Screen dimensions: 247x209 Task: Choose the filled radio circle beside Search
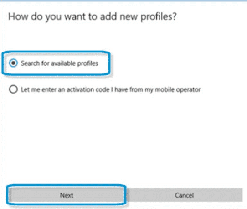click(13, 63)
